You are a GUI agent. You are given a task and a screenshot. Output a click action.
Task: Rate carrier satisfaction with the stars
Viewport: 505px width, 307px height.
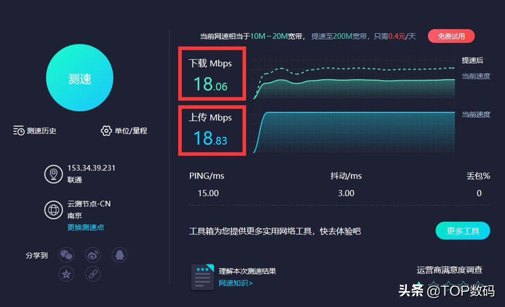(449, 284)
